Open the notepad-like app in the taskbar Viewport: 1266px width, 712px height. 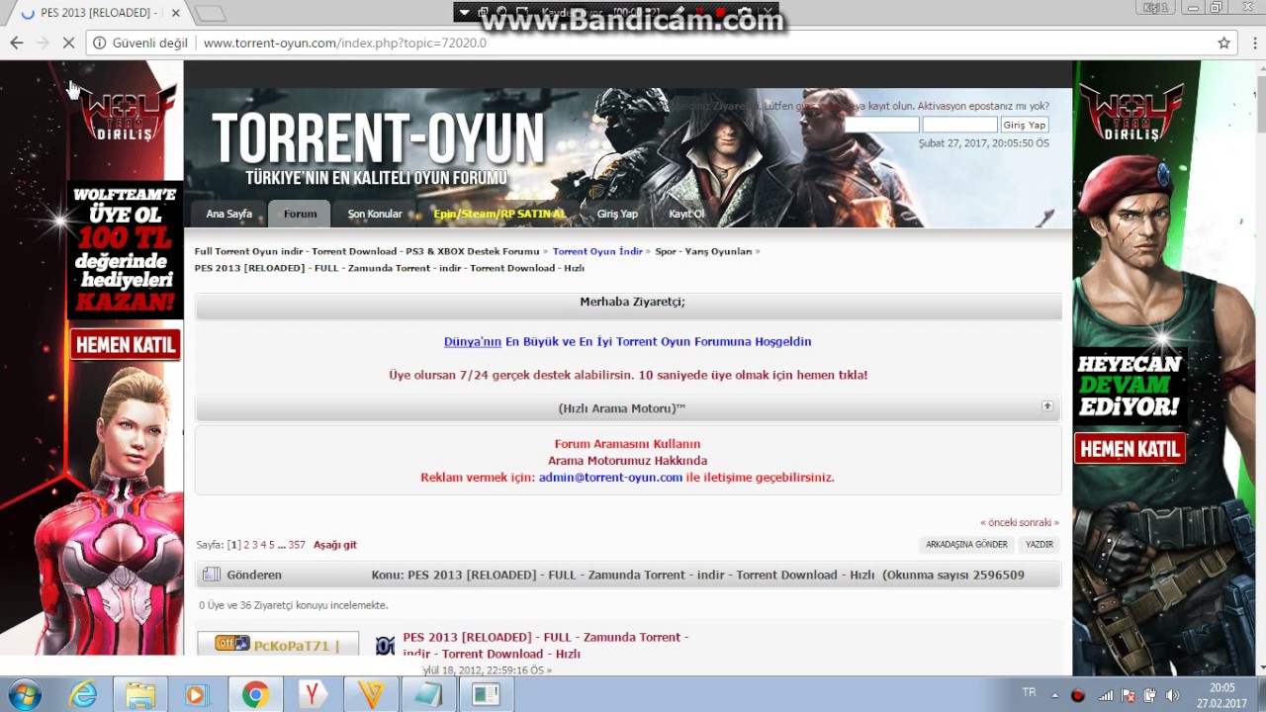[x=428, y=694]
